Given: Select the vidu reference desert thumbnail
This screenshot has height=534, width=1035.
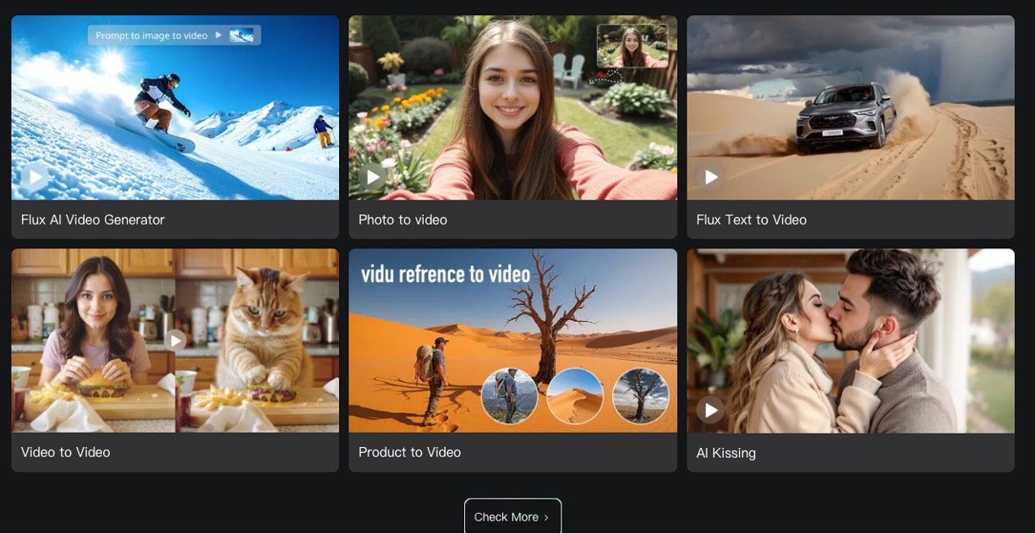Looking at the screenshot, I should pos(512,341).
